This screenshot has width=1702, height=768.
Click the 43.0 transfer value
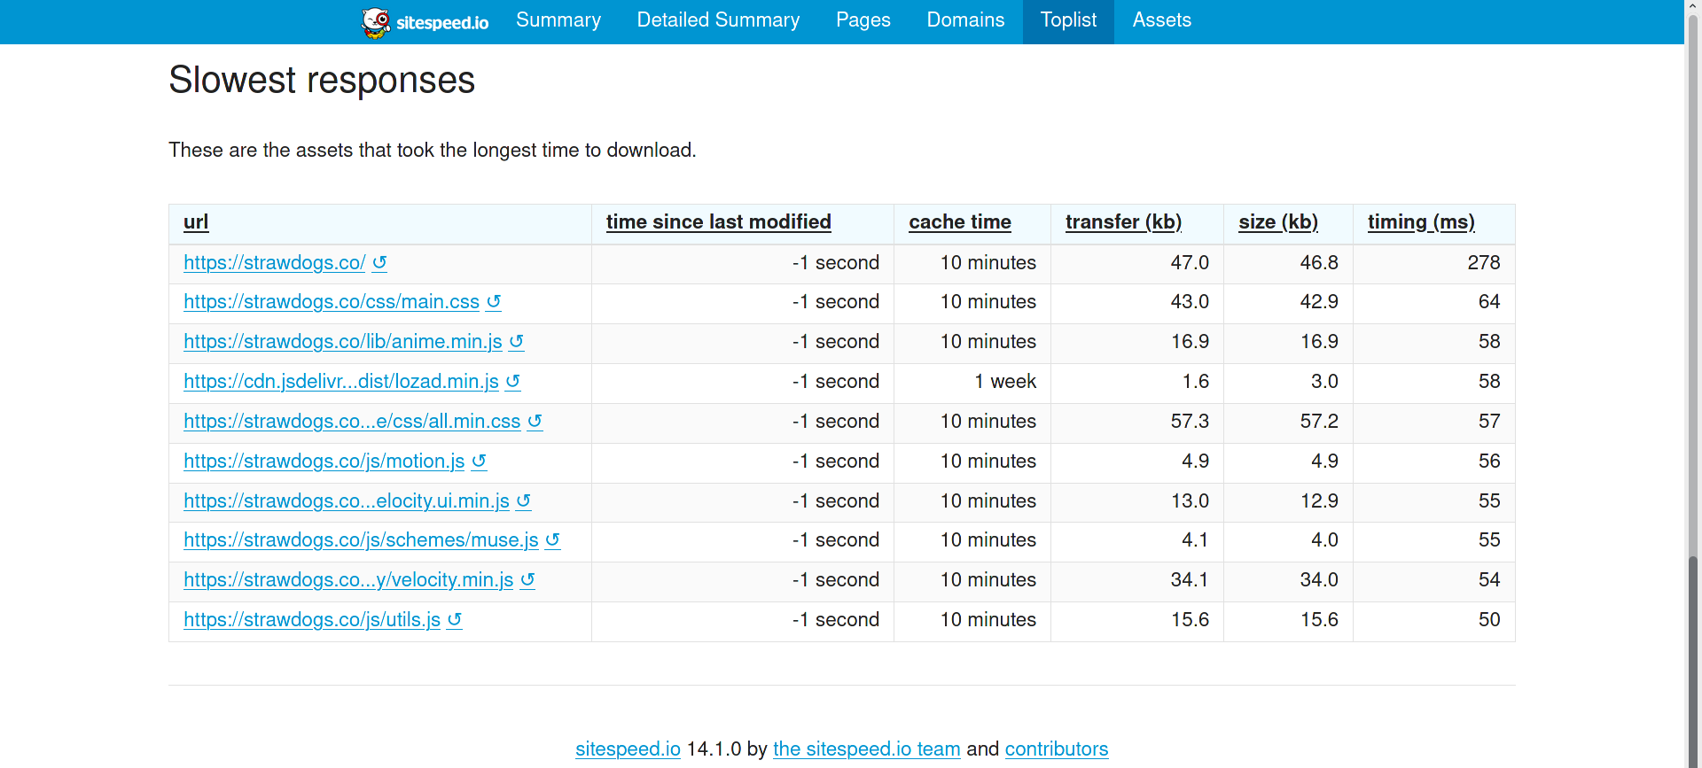[x=1190, y=301]
